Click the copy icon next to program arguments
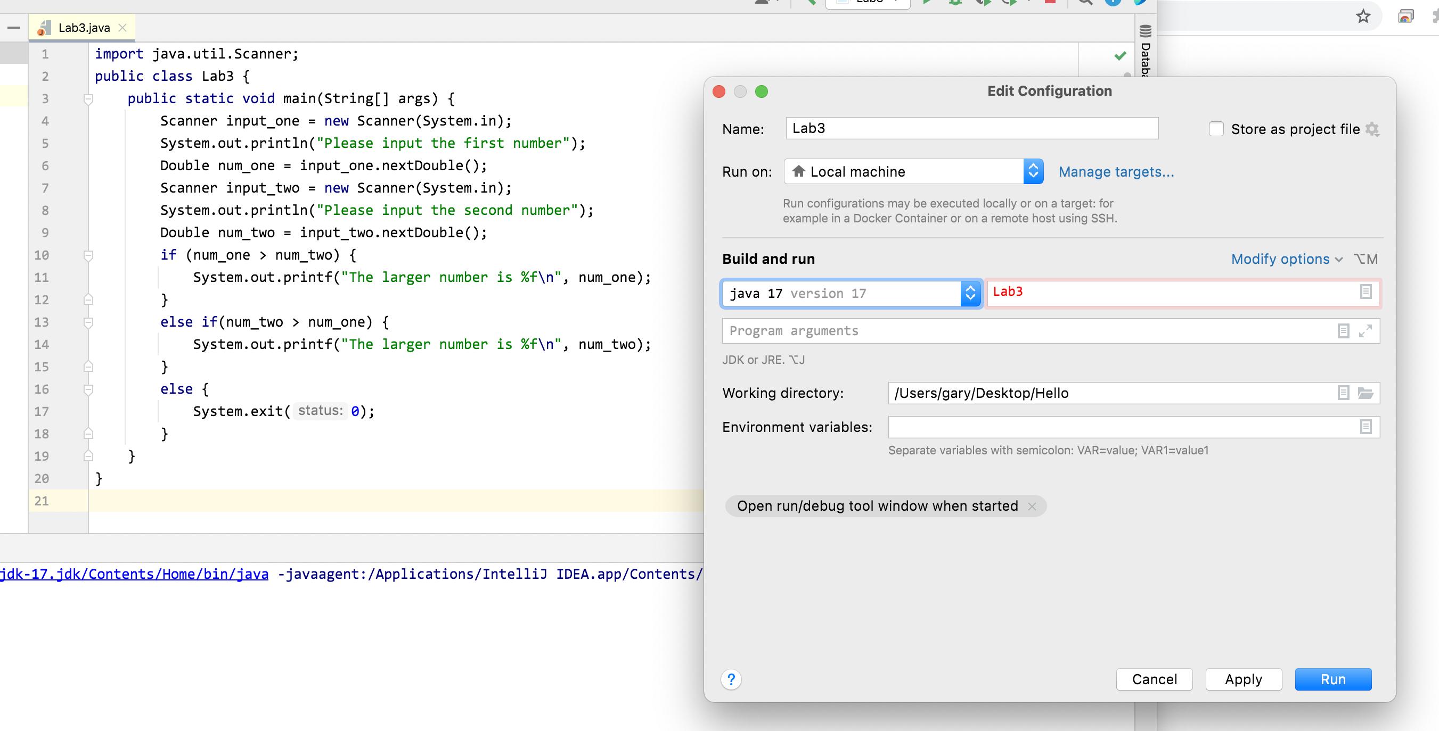 pyautogui.click(x=1344, y=331)
